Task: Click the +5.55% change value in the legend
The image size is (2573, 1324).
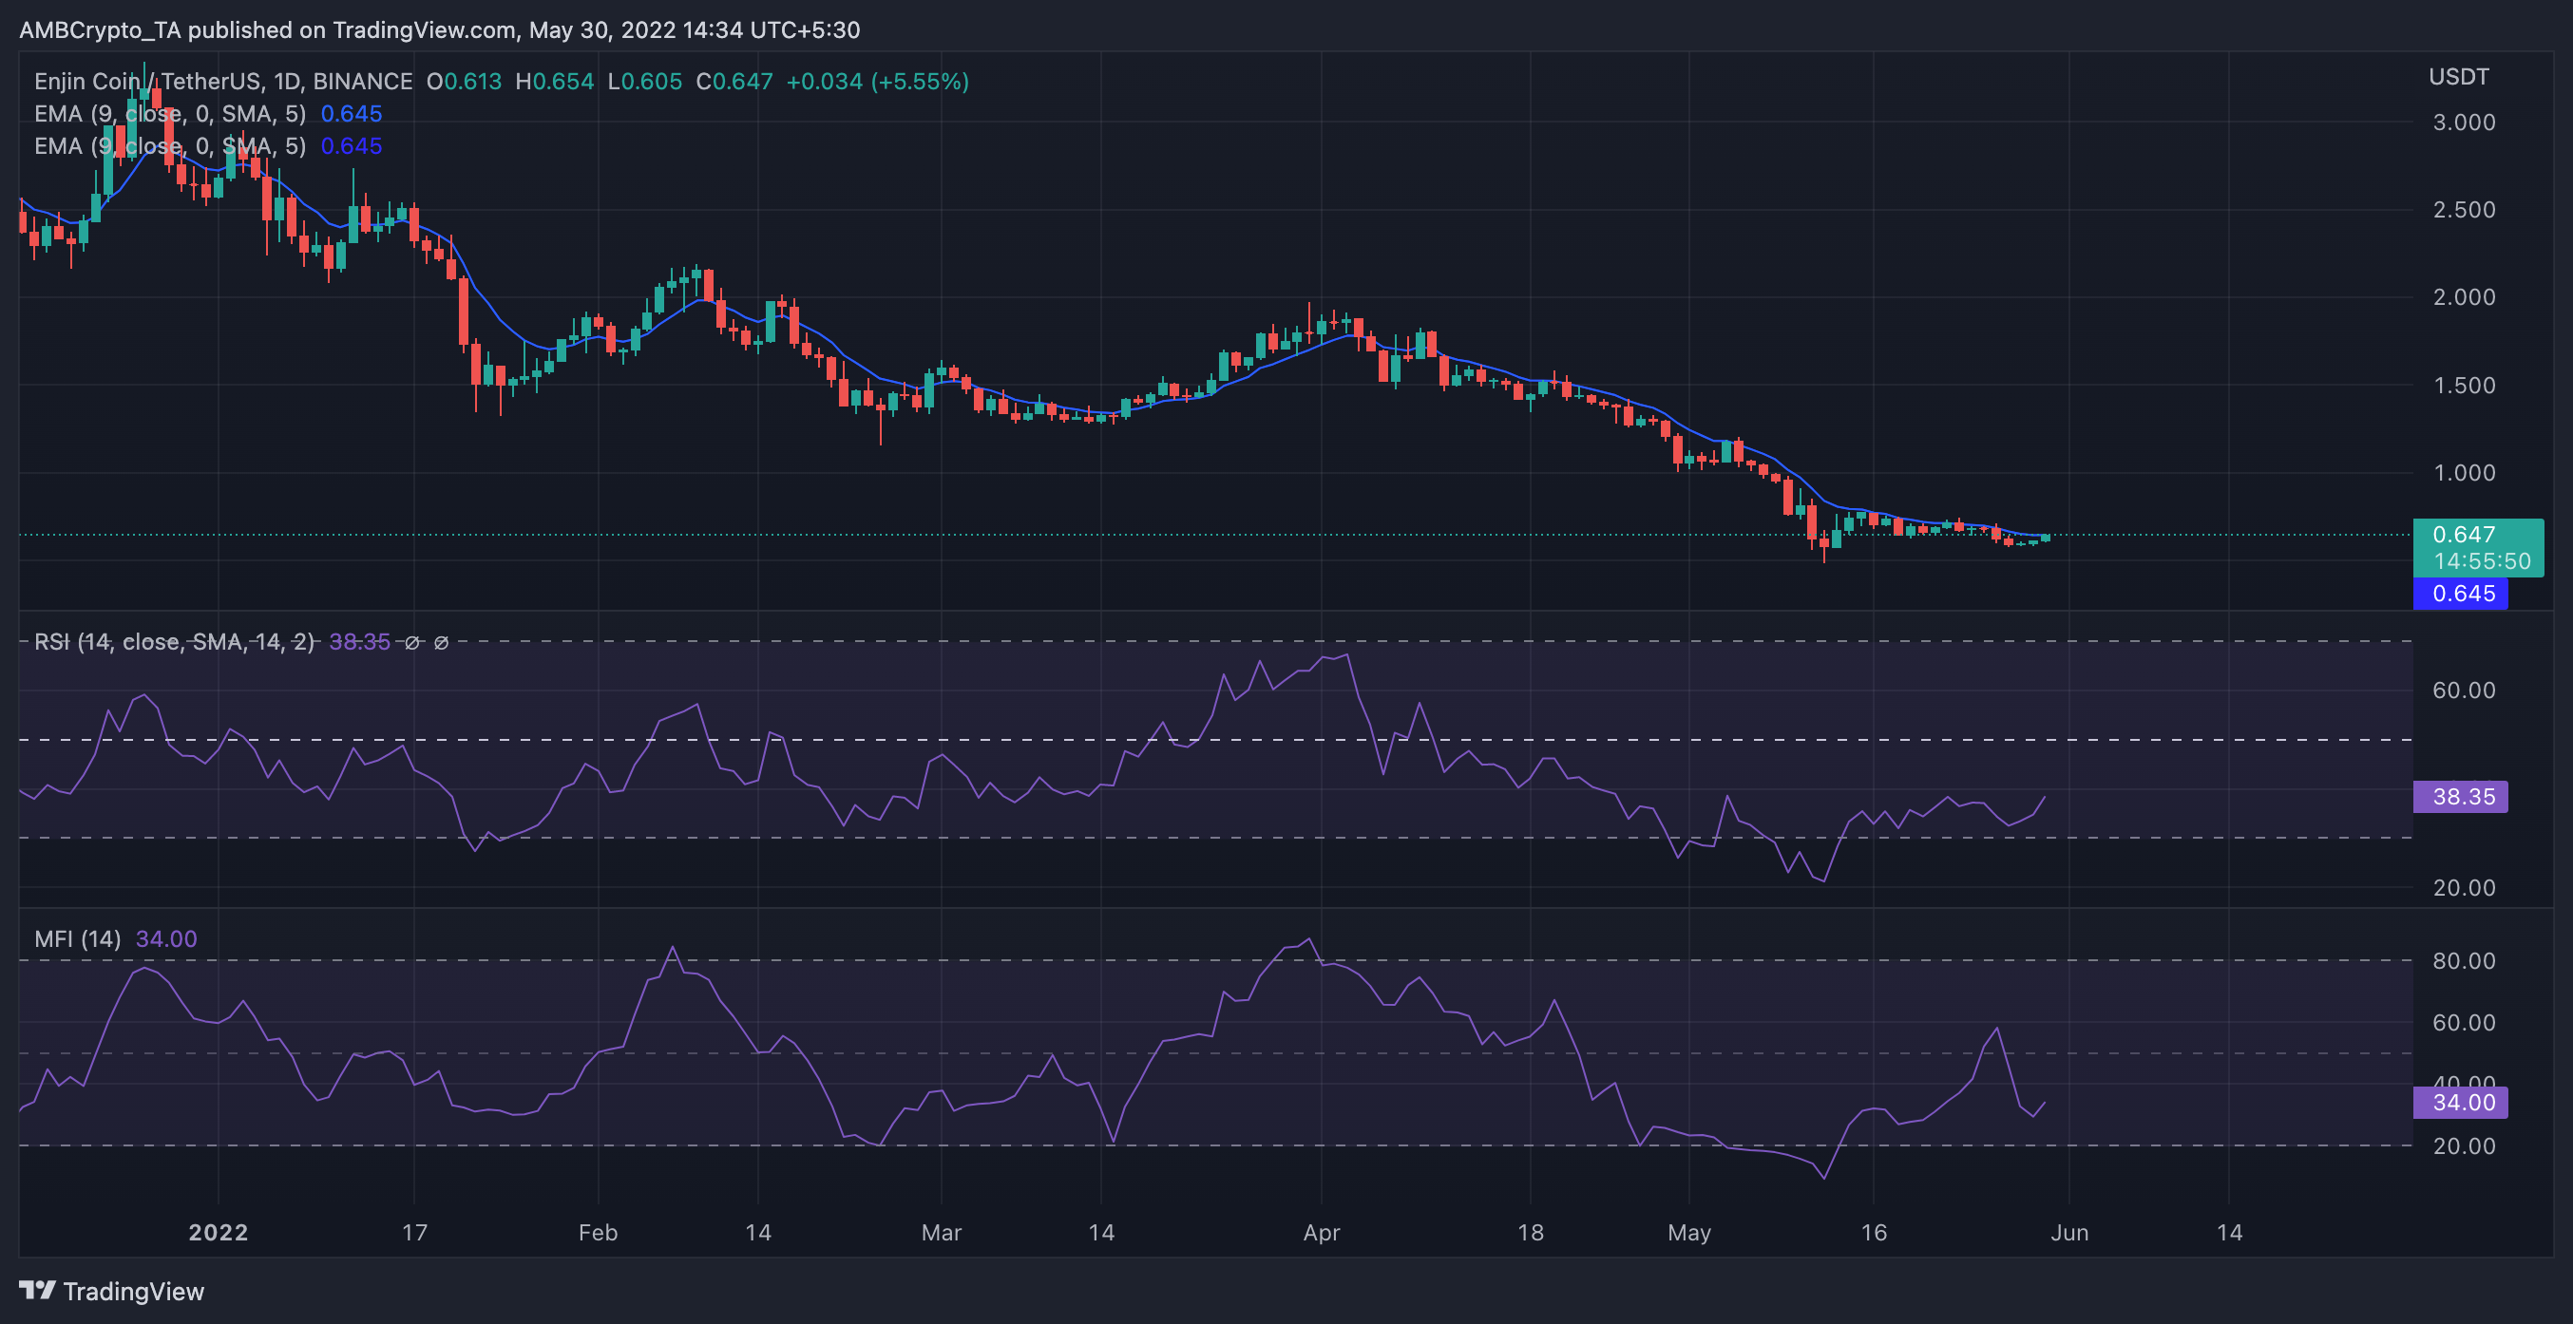Action: pyautogui.click(x=920, y=81)
